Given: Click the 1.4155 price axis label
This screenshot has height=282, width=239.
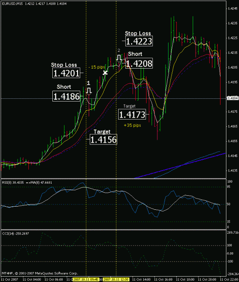Looking at the screenshot, I should 233,141.
